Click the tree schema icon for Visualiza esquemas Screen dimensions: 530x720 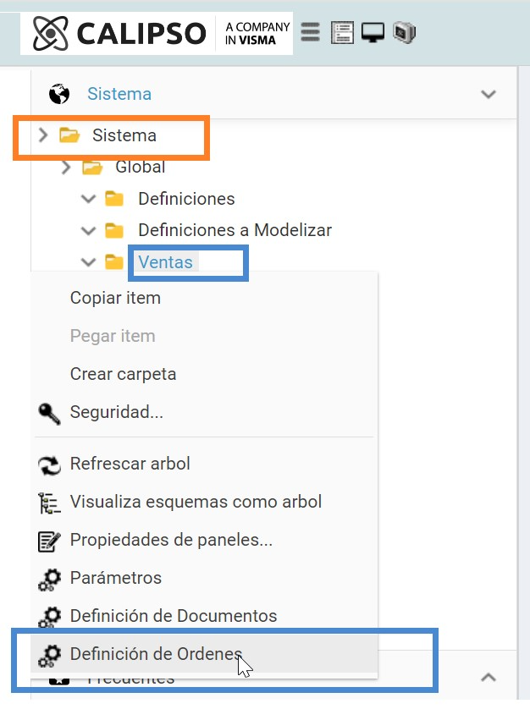[x=49, y=503]
